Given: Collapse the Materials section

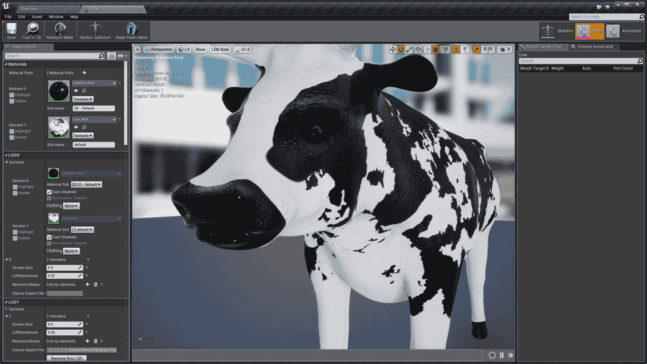Looking at the screenshot, I should tap(6, 65).
